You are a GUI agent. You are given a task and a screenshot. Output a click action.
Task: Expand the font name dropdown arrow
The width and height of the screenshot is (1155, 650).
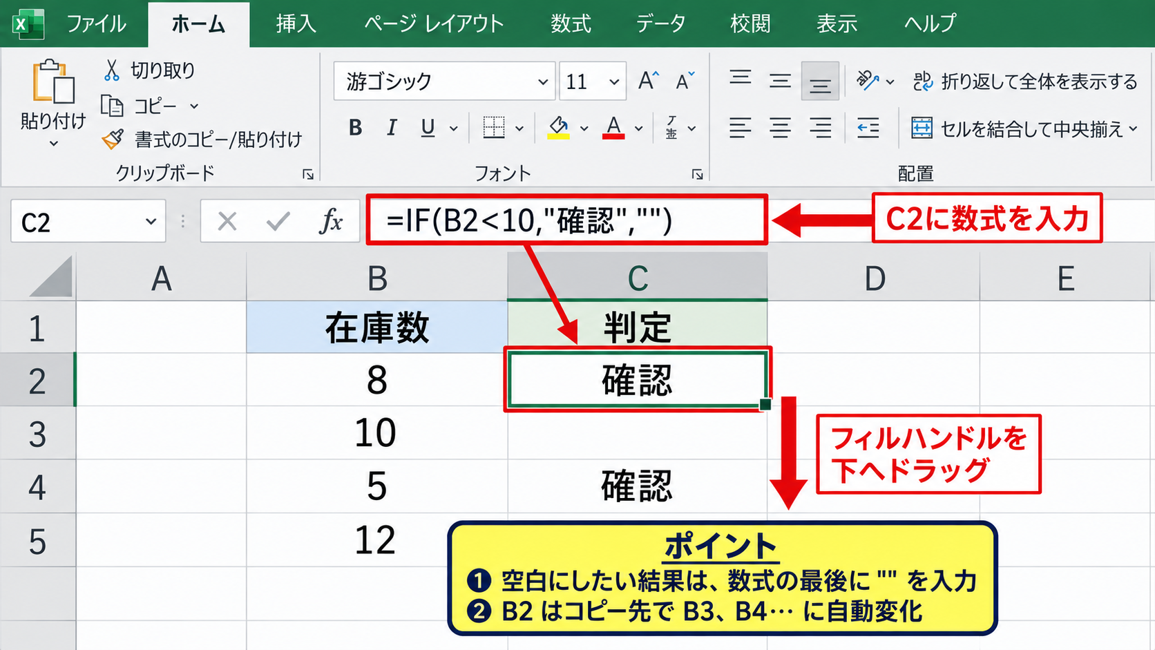[x=543, y=82]
